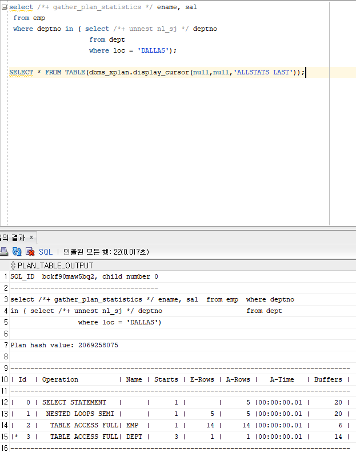
Task: Click the delete row icon with red X
Action: click(x=30, y=252)
